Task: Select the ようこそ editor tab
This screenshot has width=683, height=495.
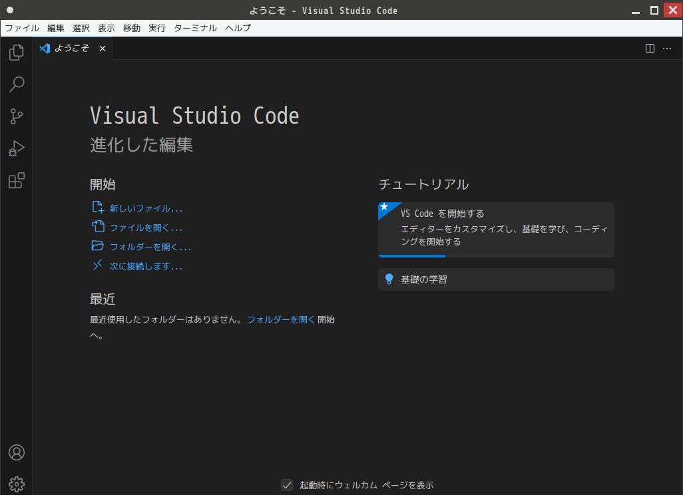Action: (73, 49)
